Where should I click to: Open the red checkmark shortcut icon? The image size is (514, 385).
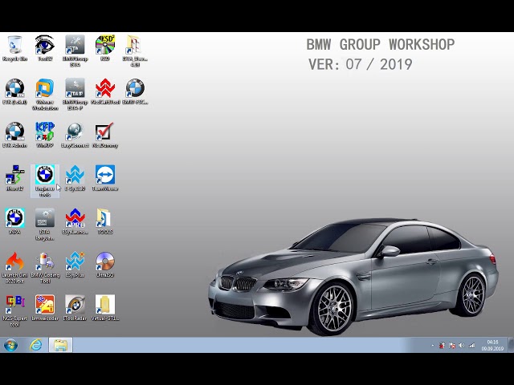pos(105,135)
